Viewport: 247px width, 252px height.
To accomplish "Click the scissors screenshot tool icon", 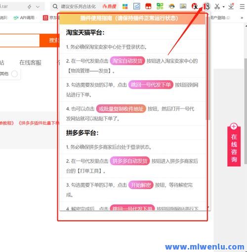I will click(x=217, y=6).
